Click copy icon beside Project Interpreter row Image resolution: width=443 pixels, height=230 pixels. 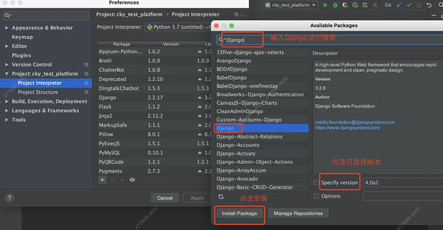pos(86,83)
